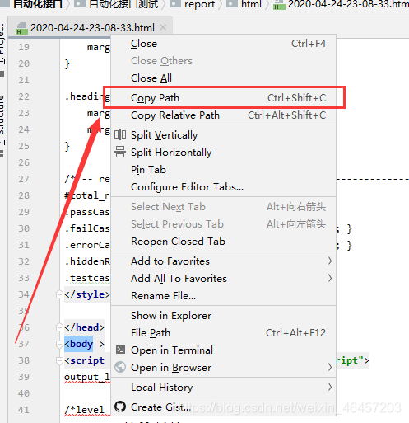
Task: Click line number 41 in gutter
Action: pos(24,410)
